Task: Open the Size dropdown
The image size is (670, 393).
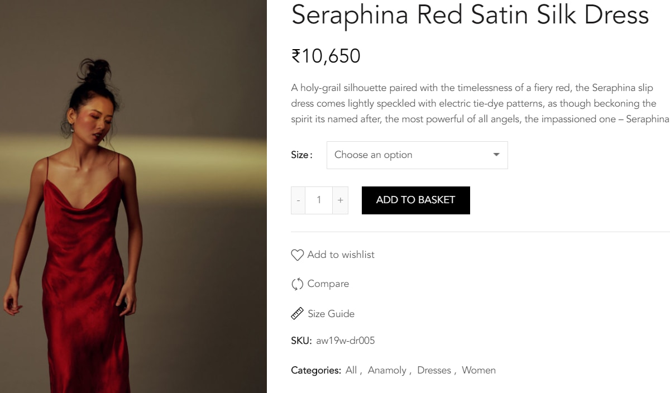Action: tap(417, 155)
